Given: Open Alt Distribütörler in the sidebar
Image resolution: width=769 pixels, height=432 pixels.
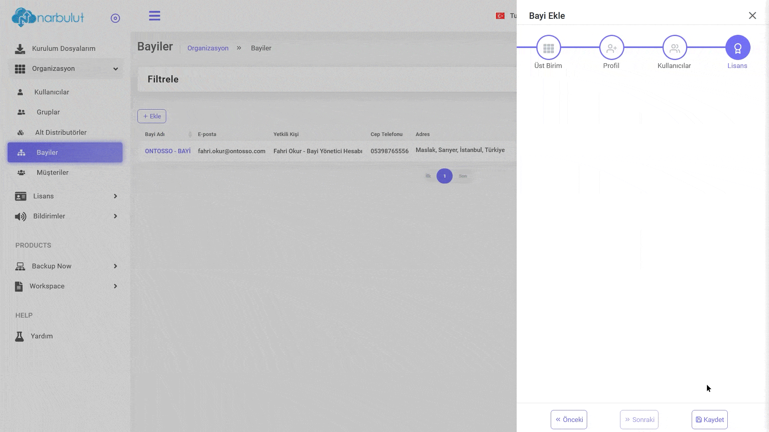Looking at the screenshot, I should coord(61,132).
